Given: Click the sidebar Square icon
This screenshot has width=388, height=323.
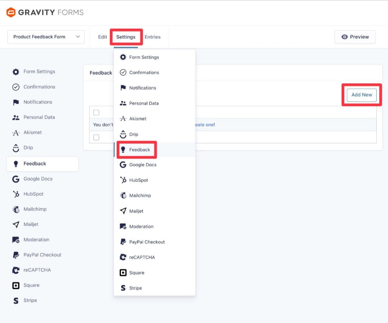Looking at the screenshot, I should [x=16, y=286].
